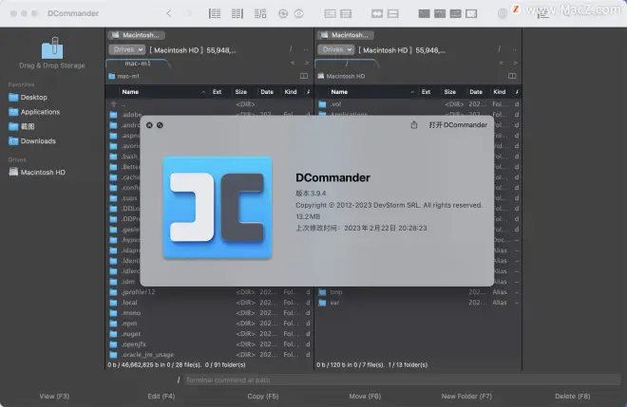The width and height of the screenshot is (627, 407).
Task: Click the bookmark icon in left panel path bar
Action: coord(304,76)
